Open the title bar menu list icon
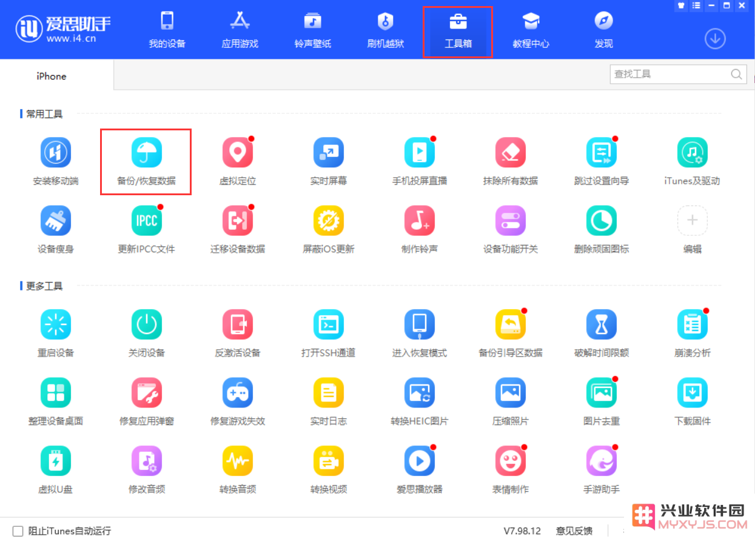 click(x=696, y=5)
